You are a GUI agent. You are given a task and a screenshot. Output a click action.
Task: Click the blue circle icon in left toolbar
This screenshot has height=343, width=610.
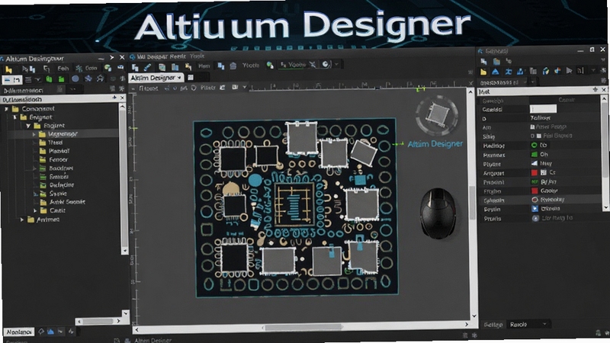click(x=75, y=79)
